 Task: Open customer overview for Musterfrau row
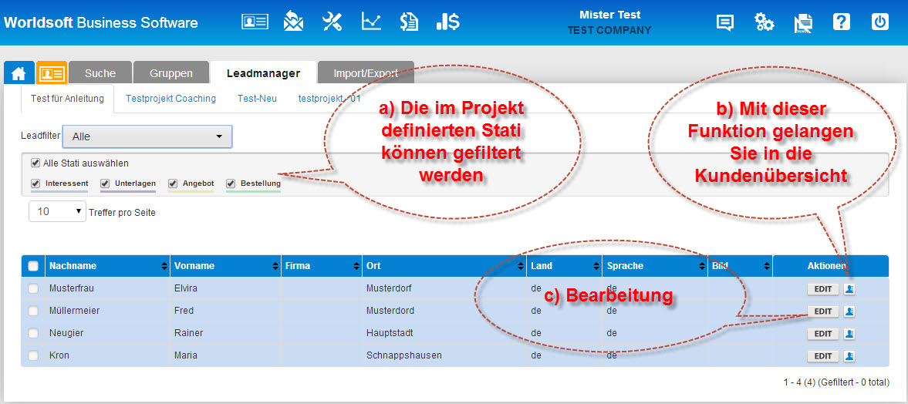pyautogui.click(x=849, y=289)
